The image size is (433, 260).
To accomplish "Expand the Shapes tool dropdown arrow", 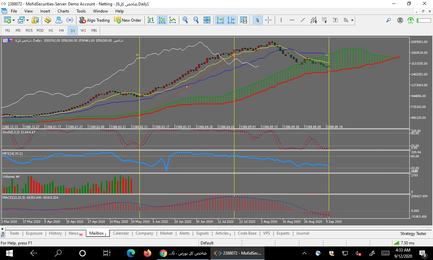I will 352,20.
